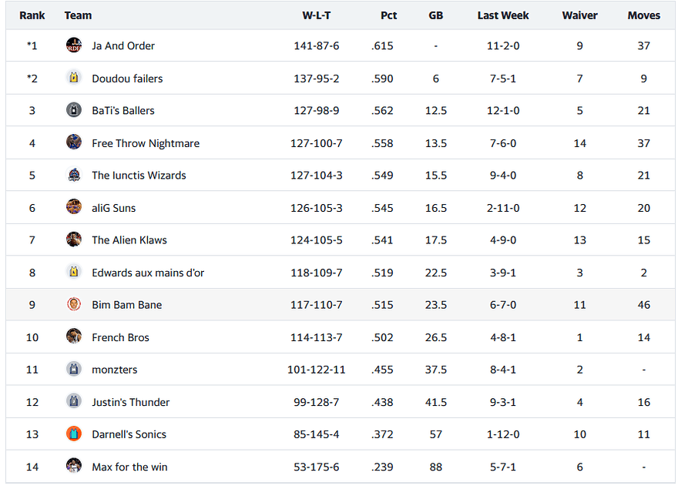Click the Moves column header

coord(643,15)
